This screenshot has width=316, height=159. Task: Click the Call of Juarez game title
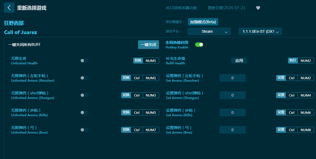21,32
